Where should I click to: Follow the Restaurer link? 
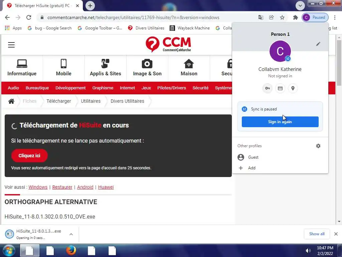(x=62, y=187)
